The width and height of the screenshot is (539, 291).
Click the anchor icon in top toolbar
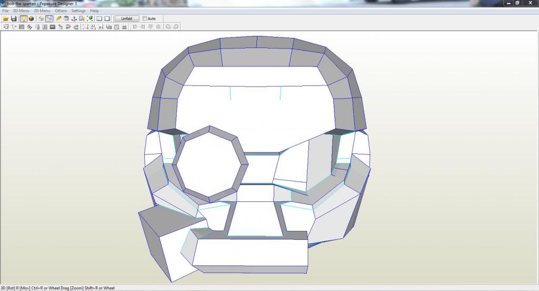click(74, 18)
